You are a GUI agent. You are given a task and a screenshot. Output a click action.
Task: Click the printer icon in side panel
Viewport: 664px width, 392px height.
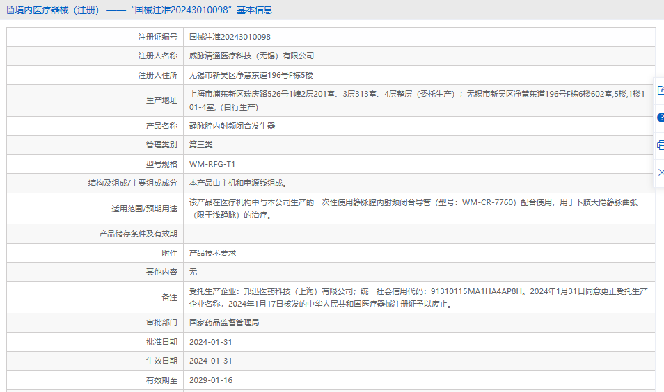tap(661, 145)
